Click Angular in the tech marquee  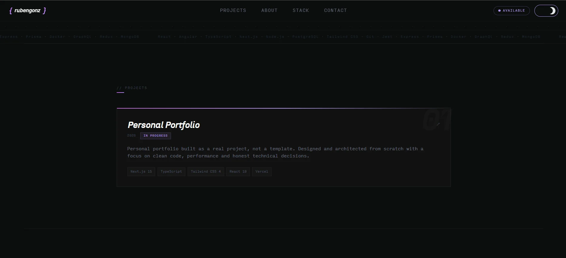tap(188, 37)
